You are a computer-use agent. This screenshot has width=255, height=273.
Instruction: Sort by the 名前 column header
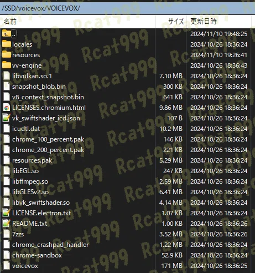tap(78, 22)
